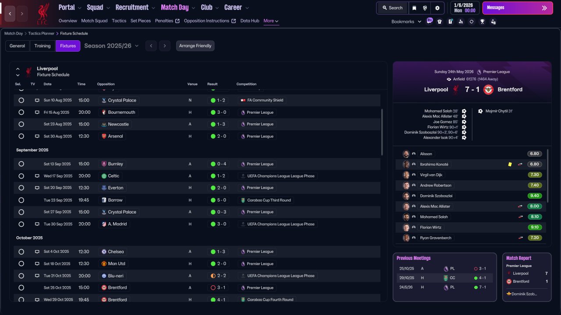Click the Carabao Cup icon in Previous Meetings
The width and height of the screenshot is (561, 315).
point(446,278)
